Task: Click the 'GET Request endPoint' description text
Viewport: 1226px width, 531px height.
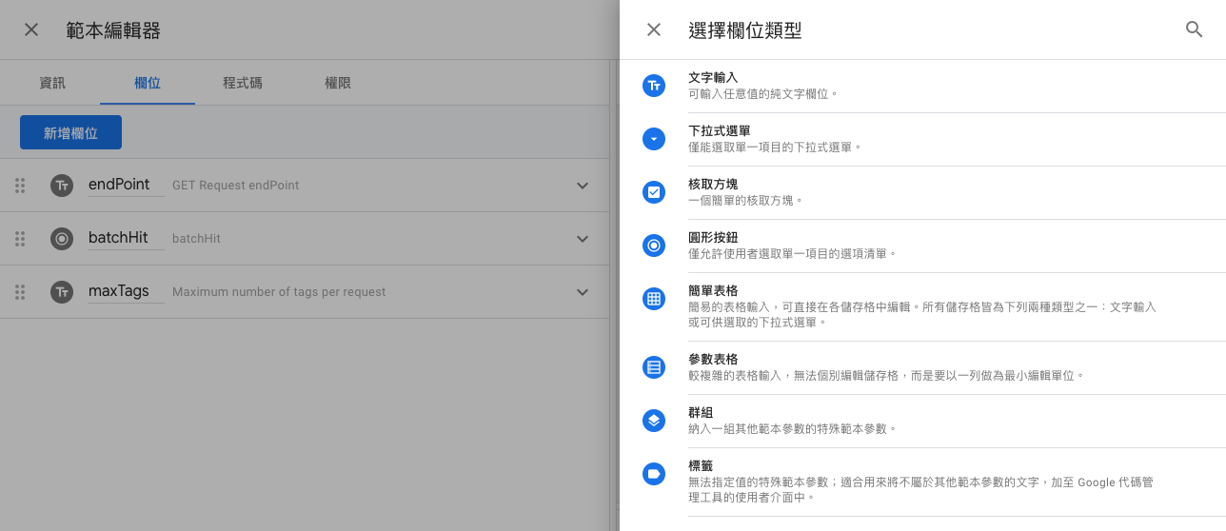Action: coord(235,186)
